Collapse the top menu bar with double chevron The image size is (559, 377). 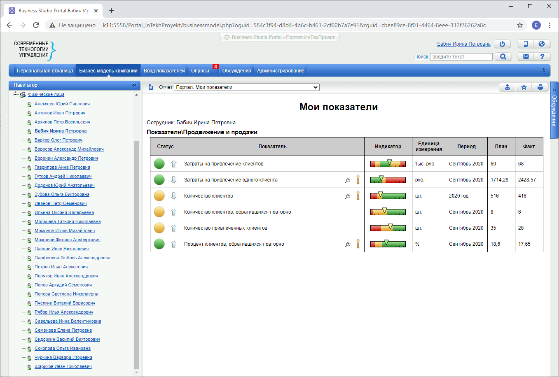pos(543,71)
